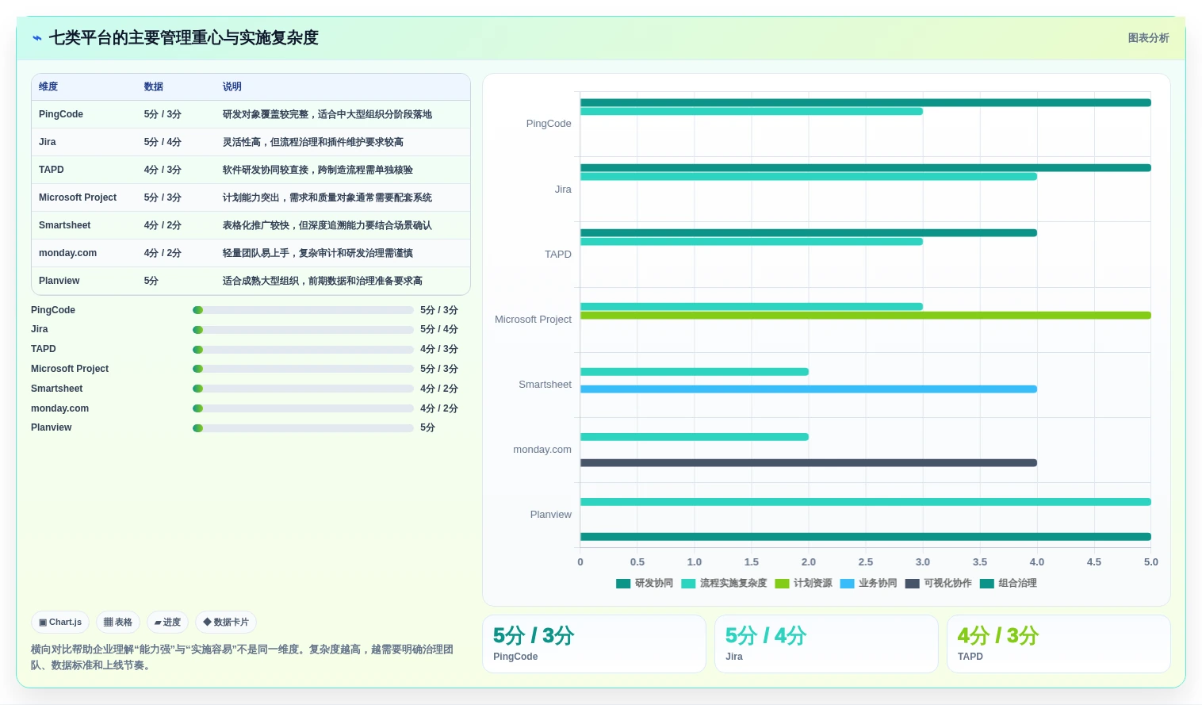Click the monday.com progress list label

click(x=59, y=408)
